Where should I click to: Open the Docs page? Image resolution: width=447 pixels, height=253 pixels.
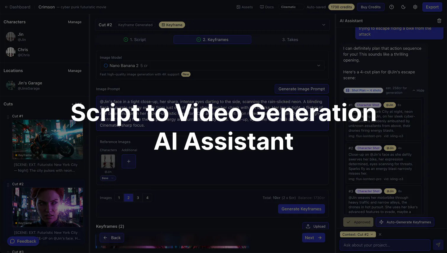(267, 7)
